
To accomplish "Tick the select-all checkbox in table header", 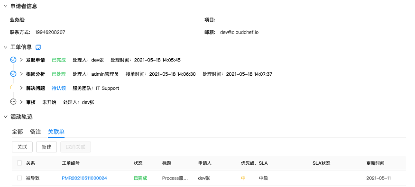I will coord(19,163).
